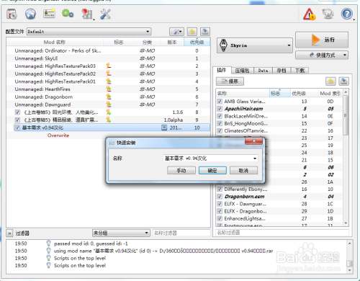Image resolution: width=360 pixels, height=281 pixels.
Task: Select the ELFX - Dawnguard plugin row
Action: tap(279, 204)
